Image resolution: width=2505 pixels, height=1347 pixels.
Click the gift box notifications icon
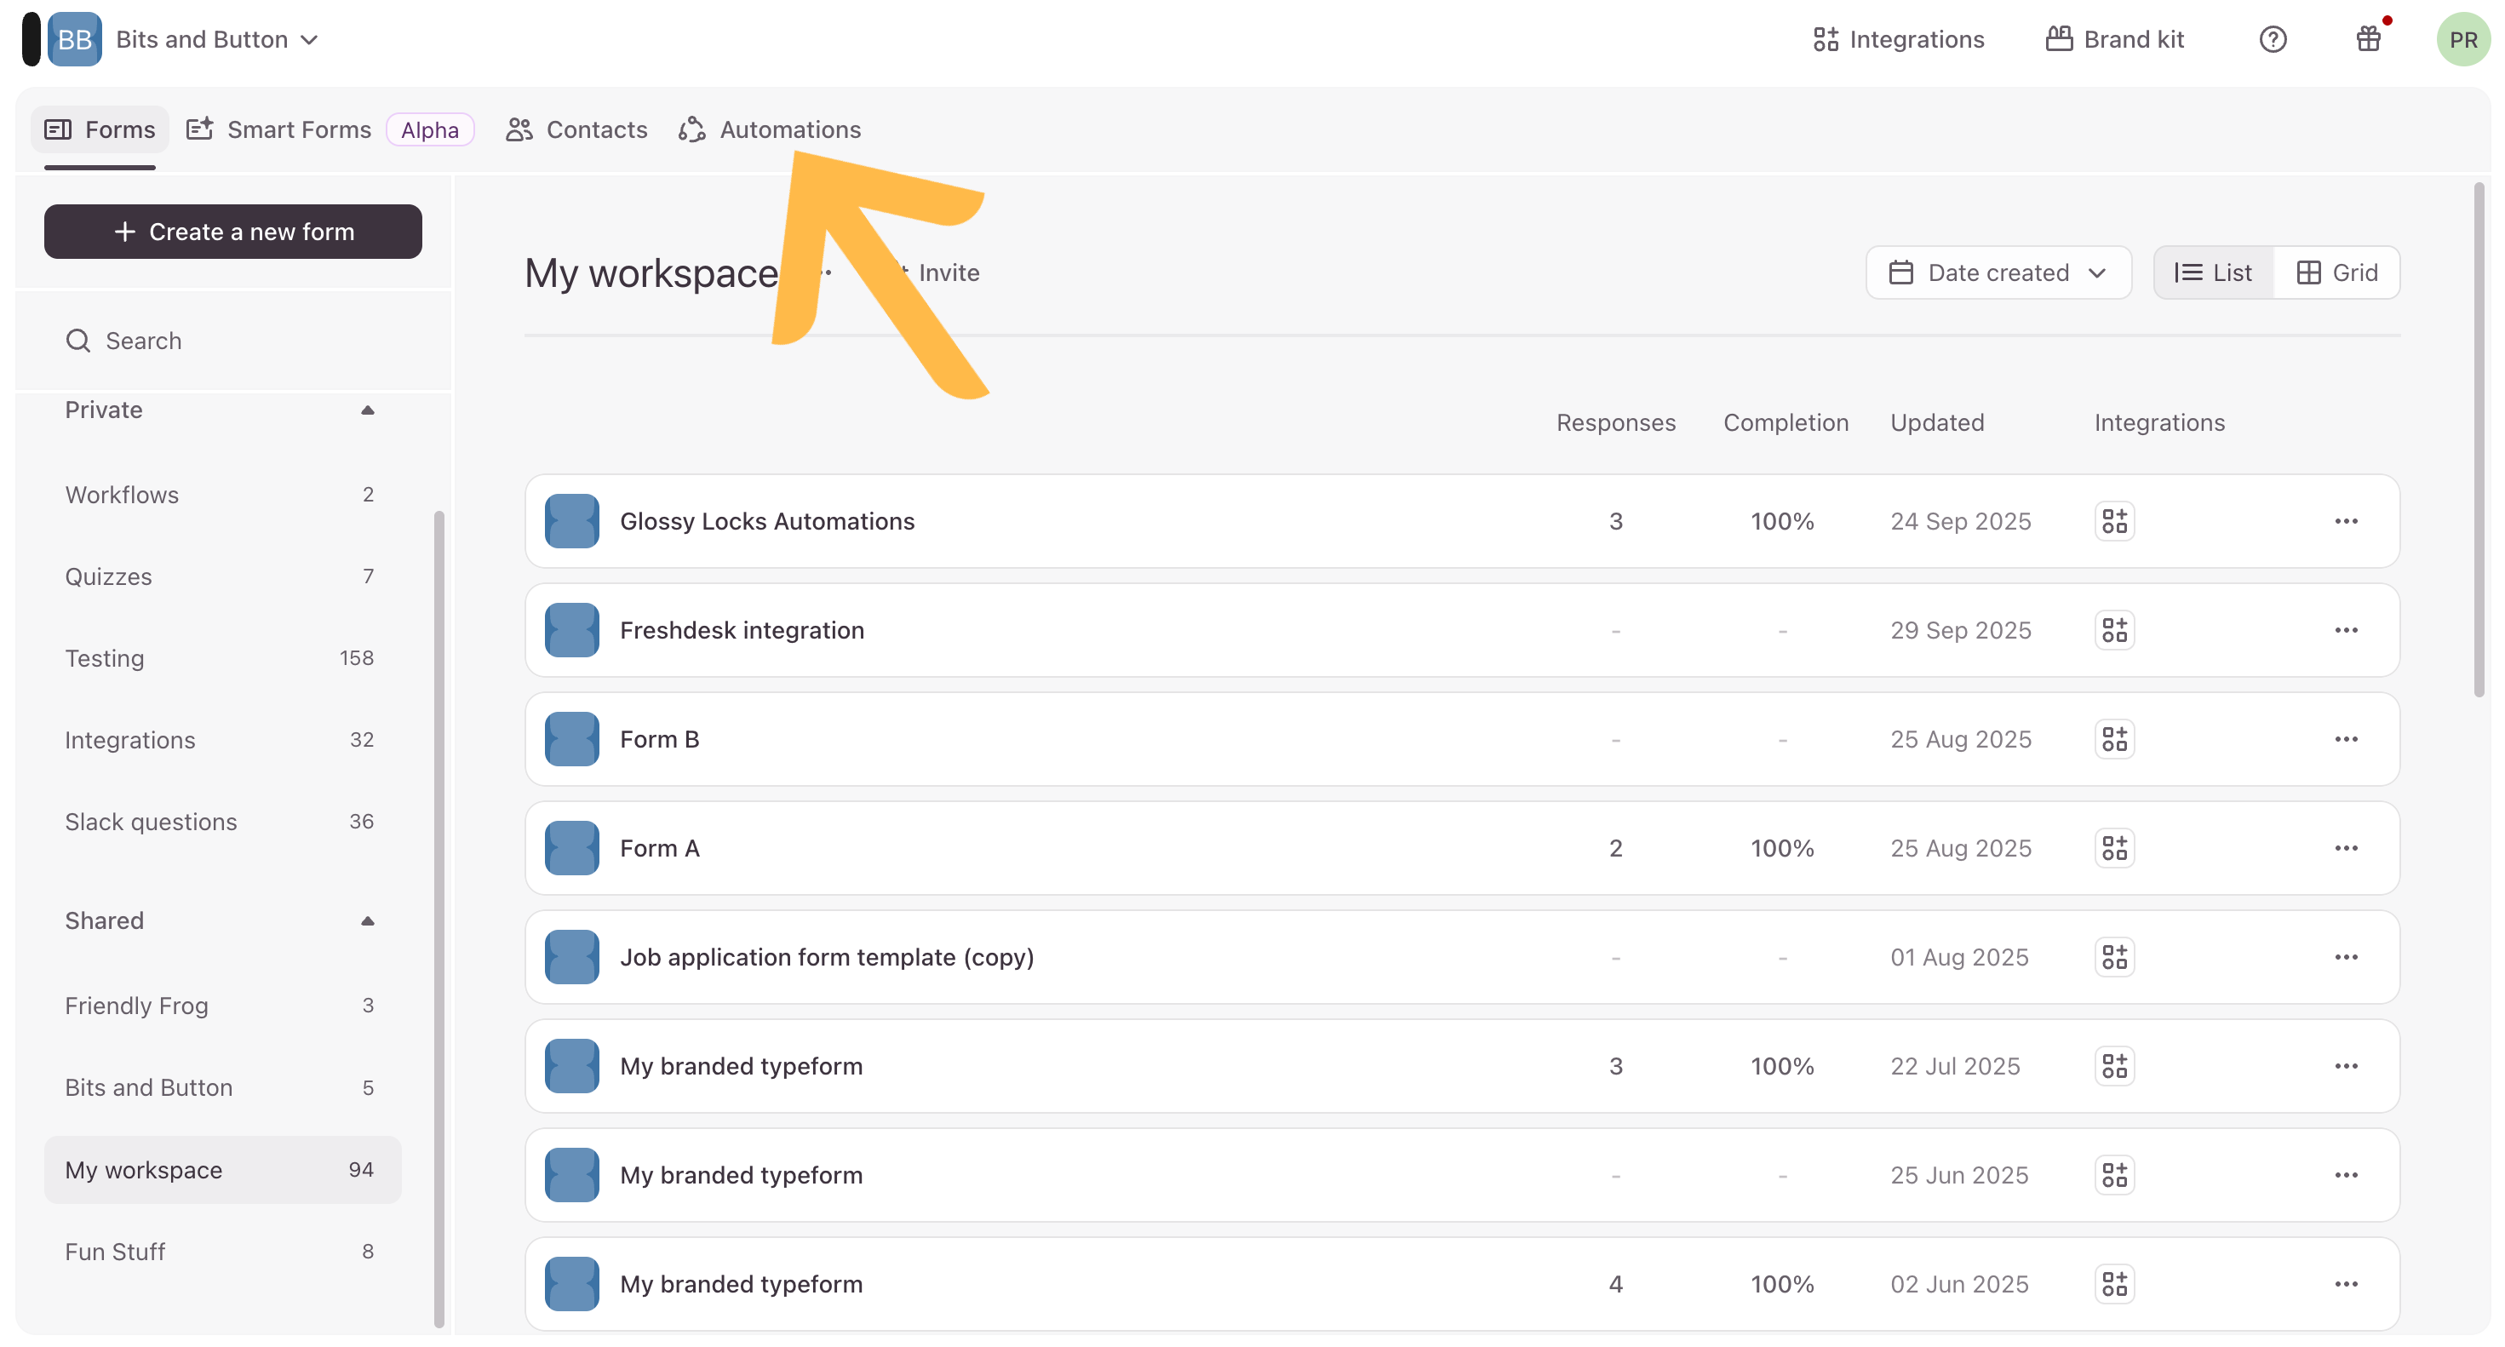click(2368, 40)
